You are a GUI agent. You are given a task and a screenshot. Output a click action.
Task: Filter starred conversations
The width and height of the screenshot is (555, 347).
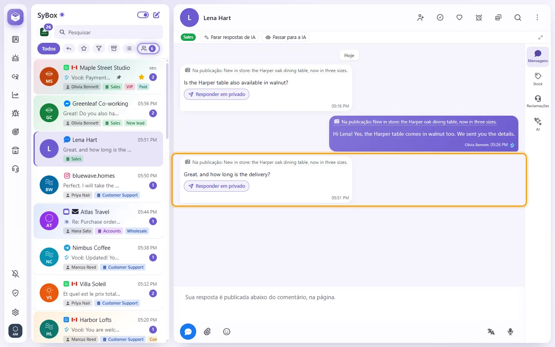[x=84, y=49]
